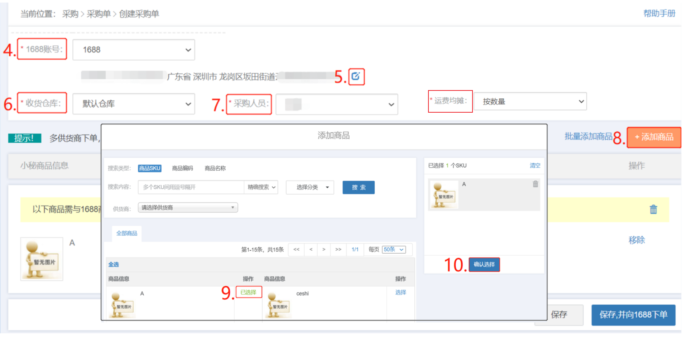Screen dimensions: 686x344
Task: Click the 保存,并向1688下单 button
Action: 633,315
